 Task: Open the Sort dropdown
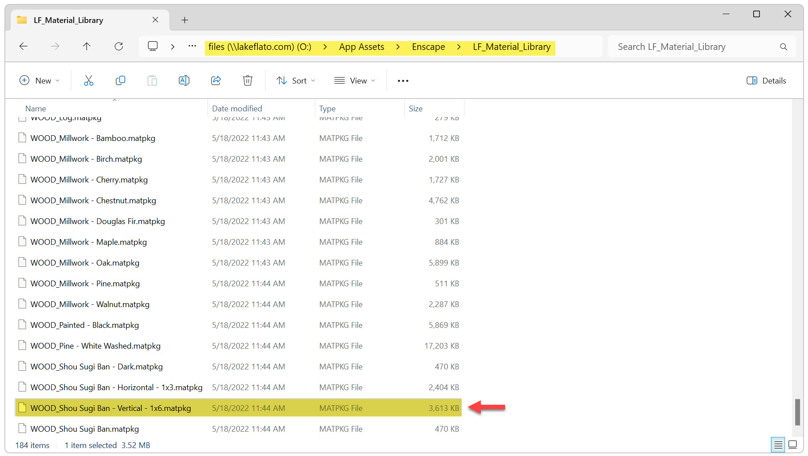(x=296, y=80)
